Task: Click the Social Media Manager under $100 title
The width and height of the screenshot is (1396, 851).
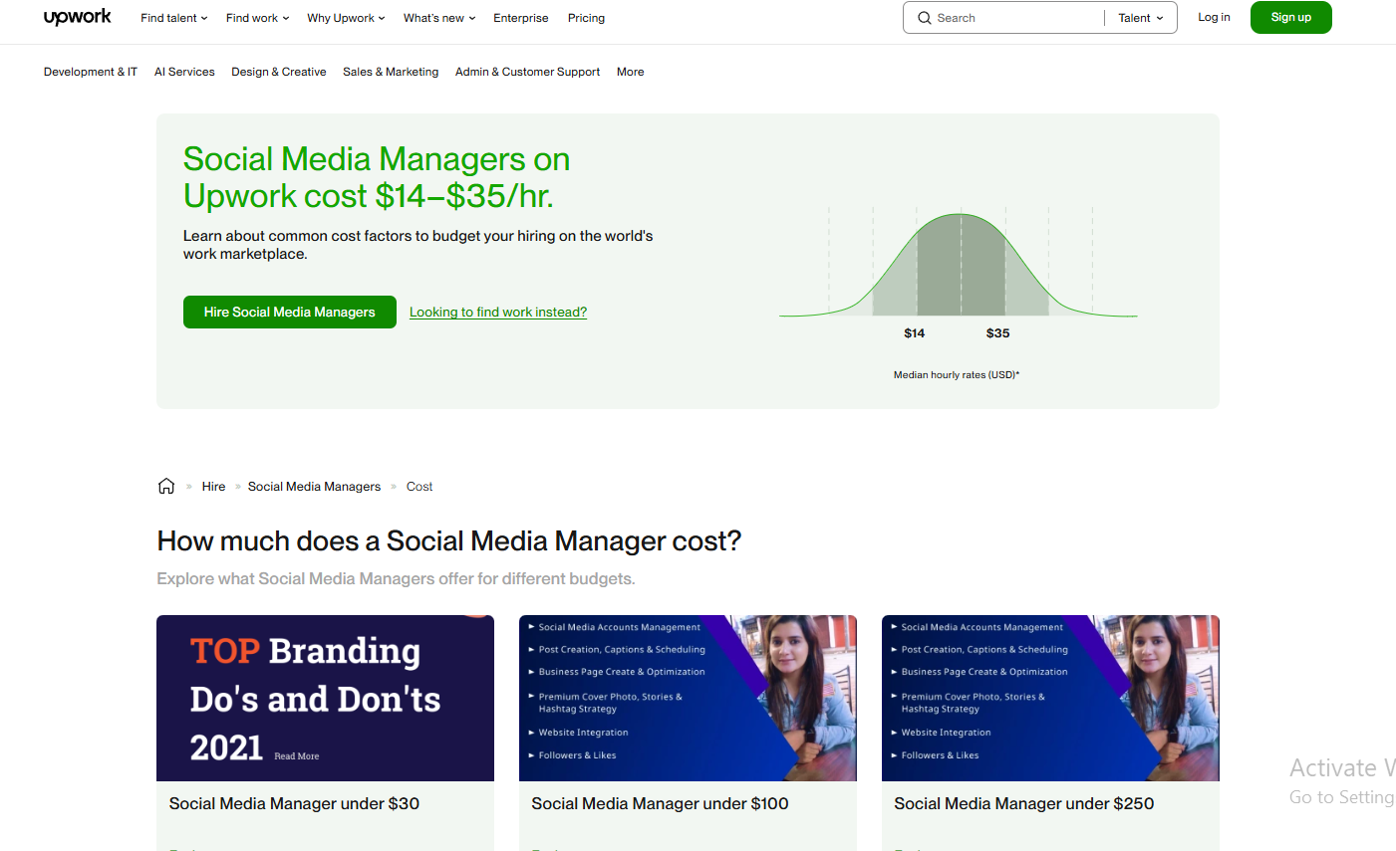Action: point(660,803)
